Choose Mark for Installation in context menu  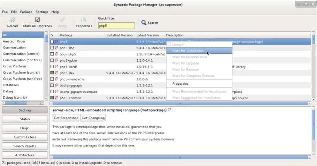pos(199,51)
